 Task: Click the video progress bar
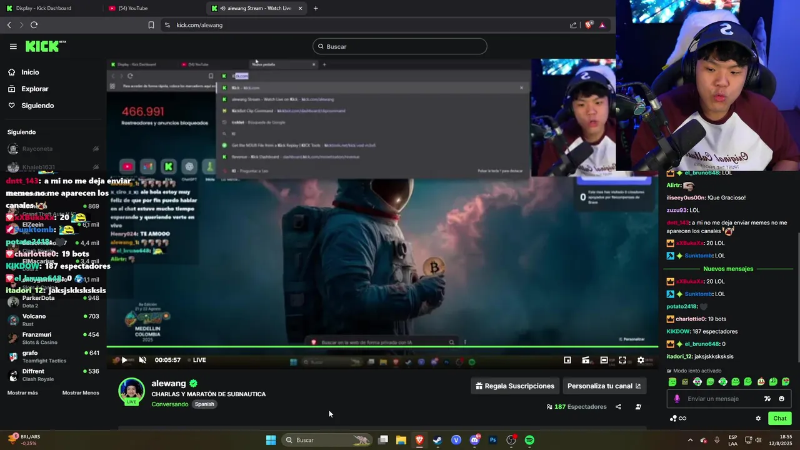[x=382, y=346]
